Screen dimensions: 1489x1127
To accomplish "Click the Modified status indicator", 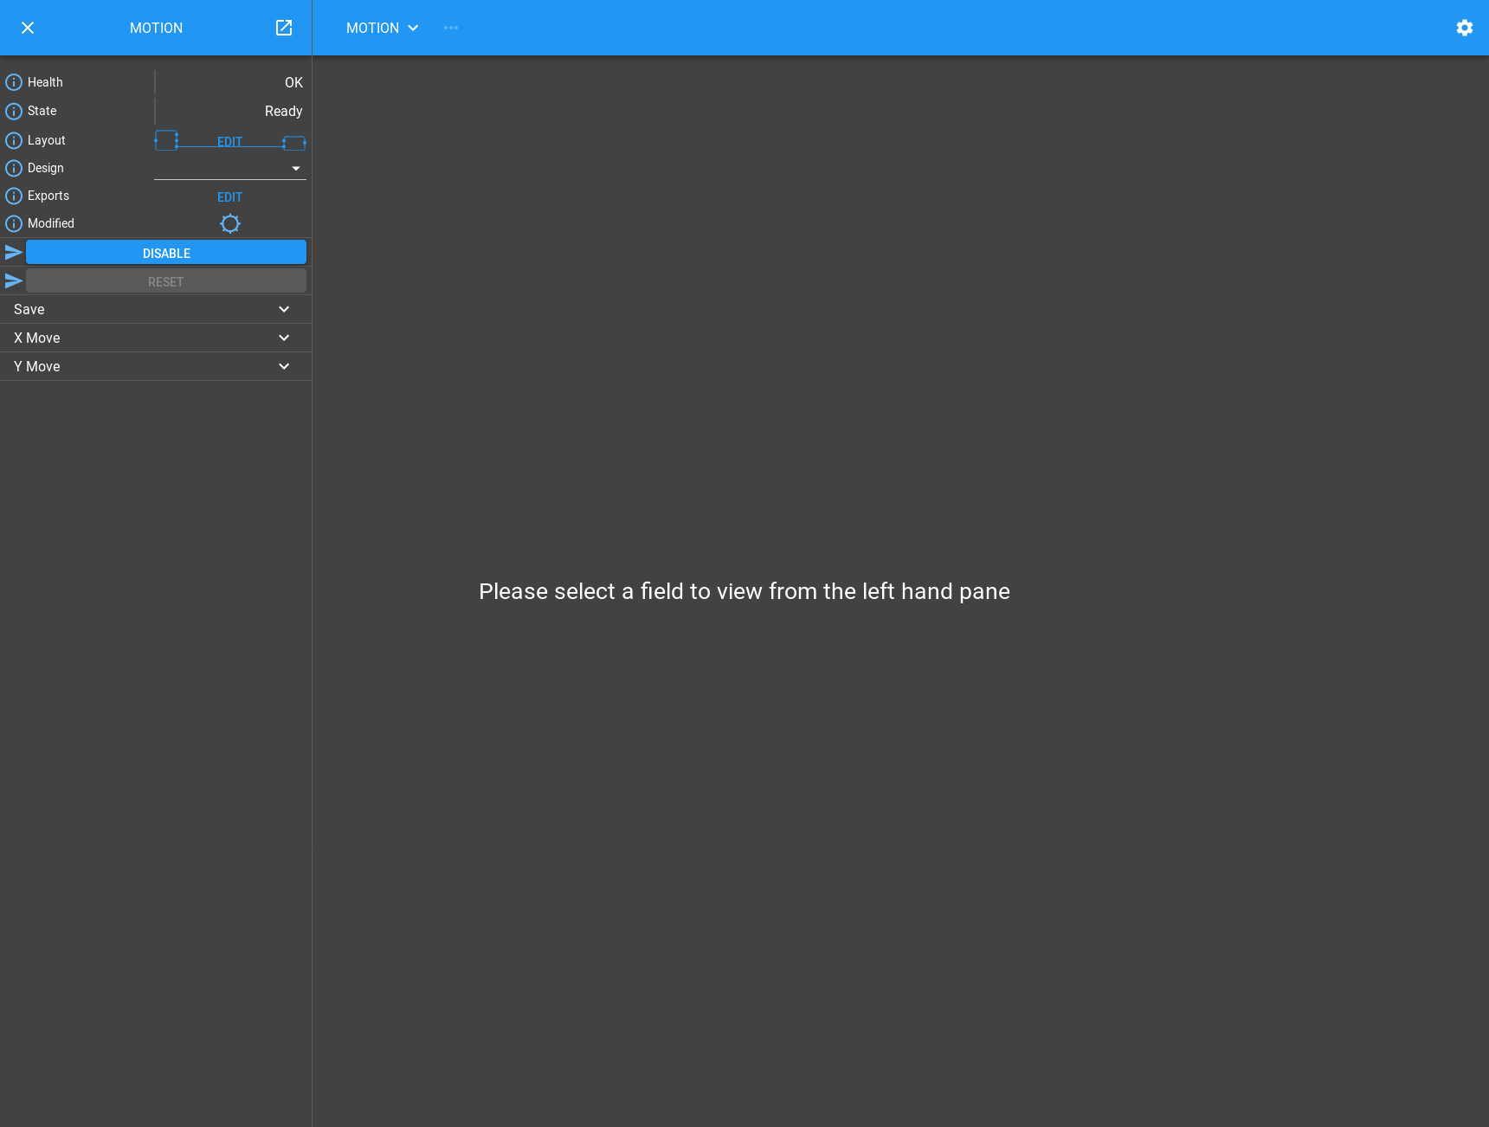I will point(229,223).
